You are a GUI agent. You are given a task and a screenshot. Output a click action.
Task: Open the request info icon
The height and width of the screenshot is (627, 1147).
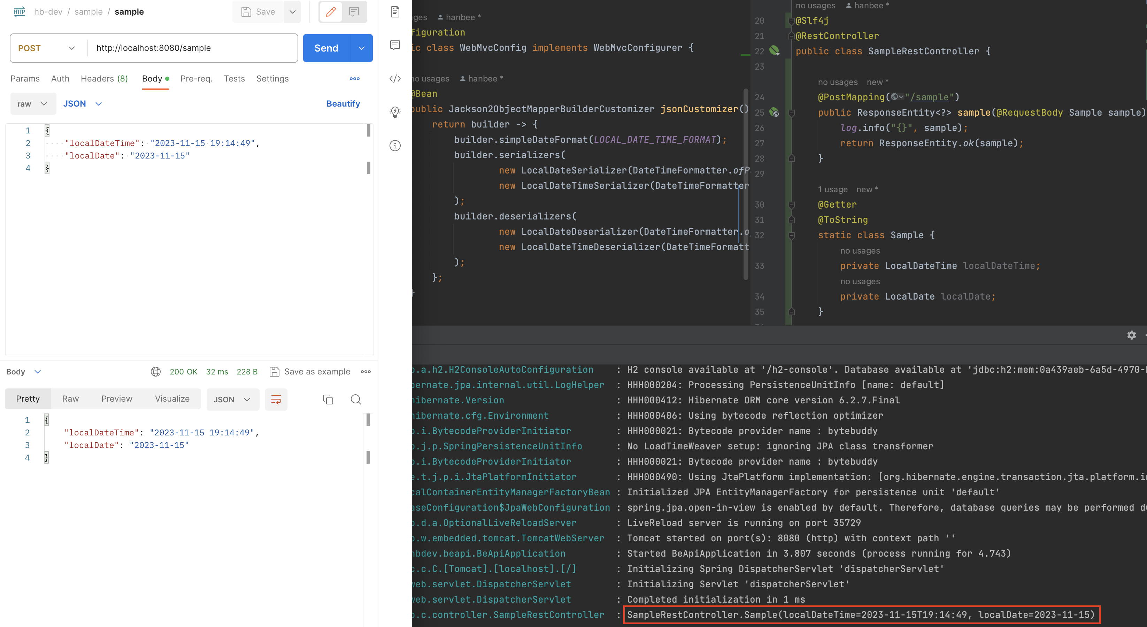tap(395, 146)
